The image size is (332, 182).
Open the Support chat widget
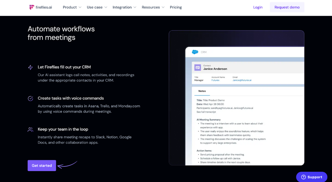311,177
